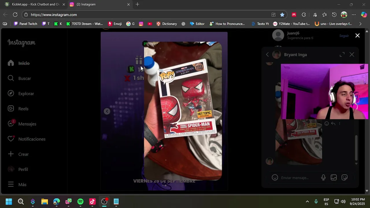Click the browser back arrow
This screenshot has height=208, width=370.
click(x=5, y=14)
